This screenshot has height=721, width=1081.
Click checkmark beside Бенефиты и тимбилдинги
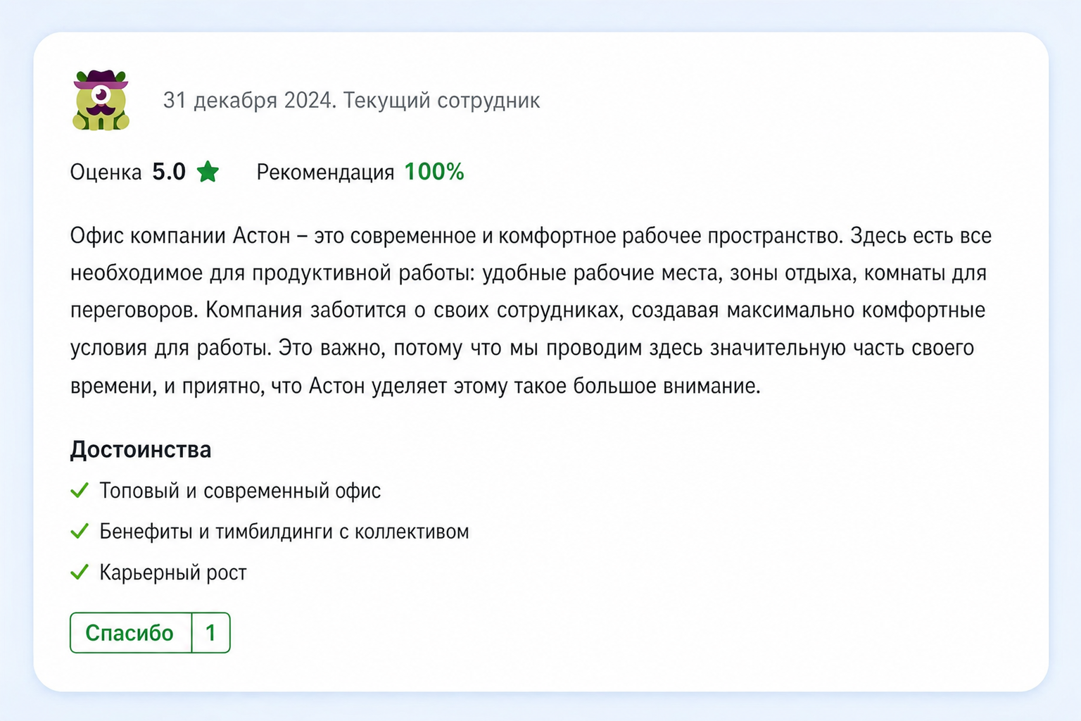point(80,531)
